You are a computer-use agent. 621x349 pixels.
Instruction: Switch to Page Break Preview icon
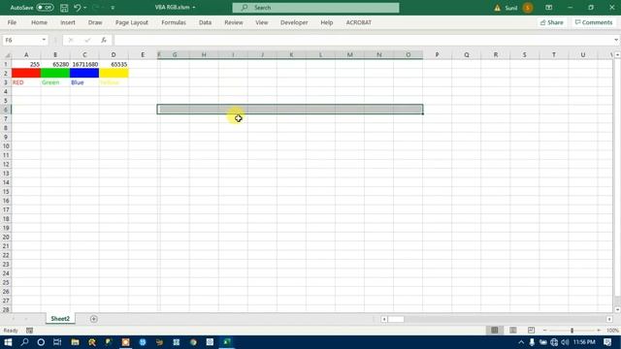coord(531,330)
